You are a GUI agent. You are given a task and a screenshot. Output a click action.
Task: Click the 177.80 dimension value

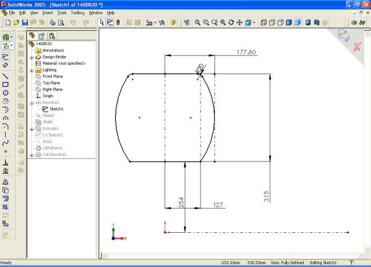[246, 52]
